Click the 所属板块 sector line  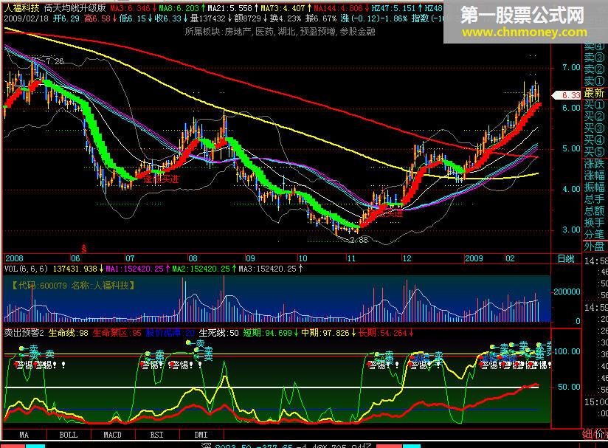280,32
